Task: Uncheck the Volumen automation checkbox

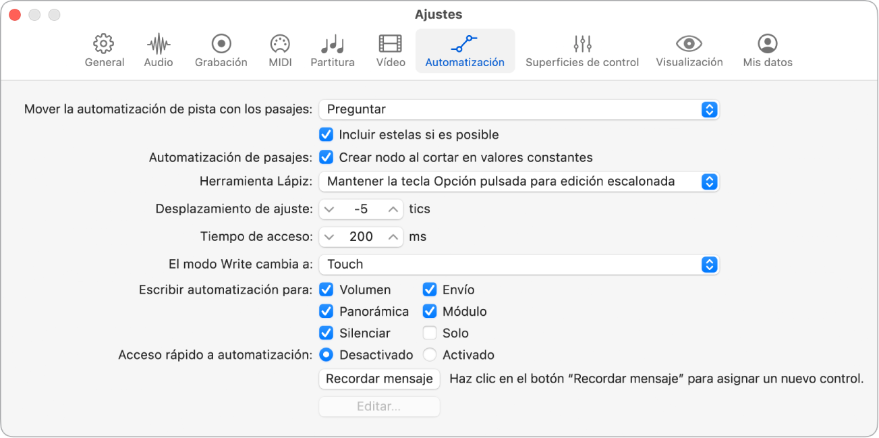Action: tap(327, 290)
